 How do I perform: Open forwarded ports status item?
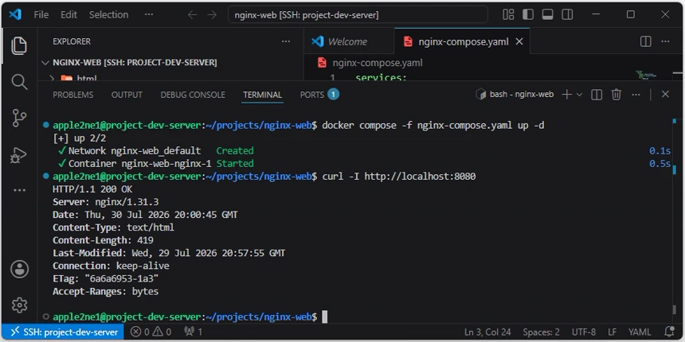[x=193, y=332]
